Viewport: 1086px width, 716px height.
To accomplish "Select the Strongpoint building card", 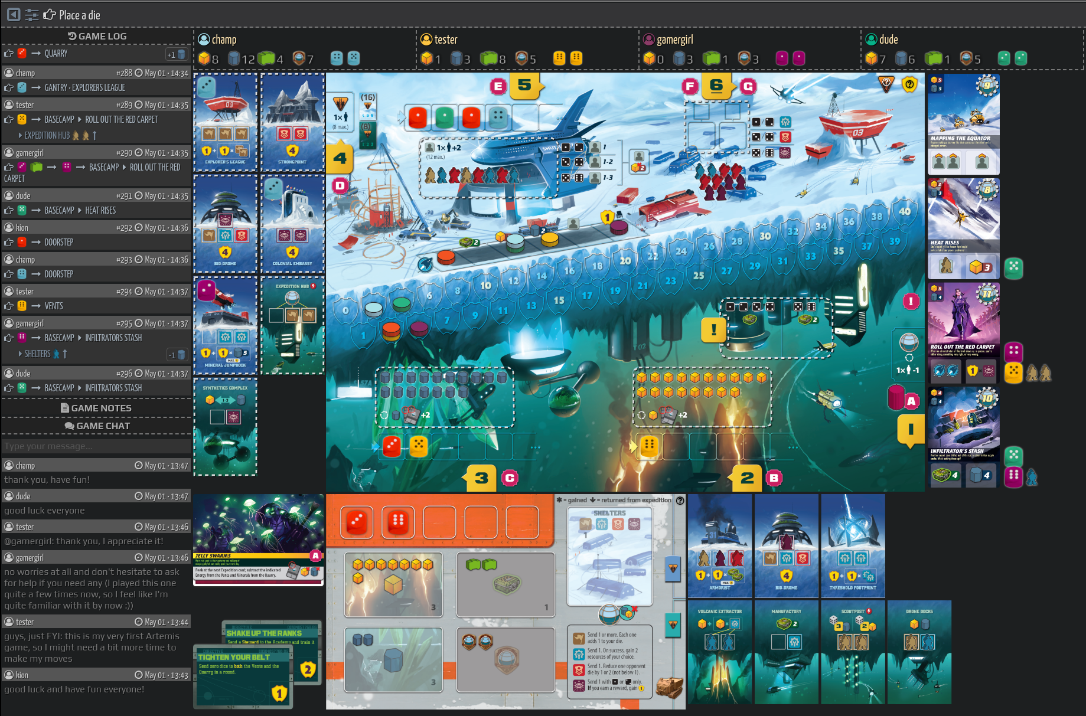I will (x=292, y=122).
